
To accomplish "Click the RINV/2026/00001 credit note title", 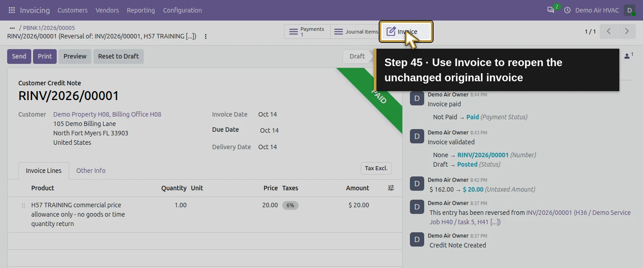I will click(69, 96).
